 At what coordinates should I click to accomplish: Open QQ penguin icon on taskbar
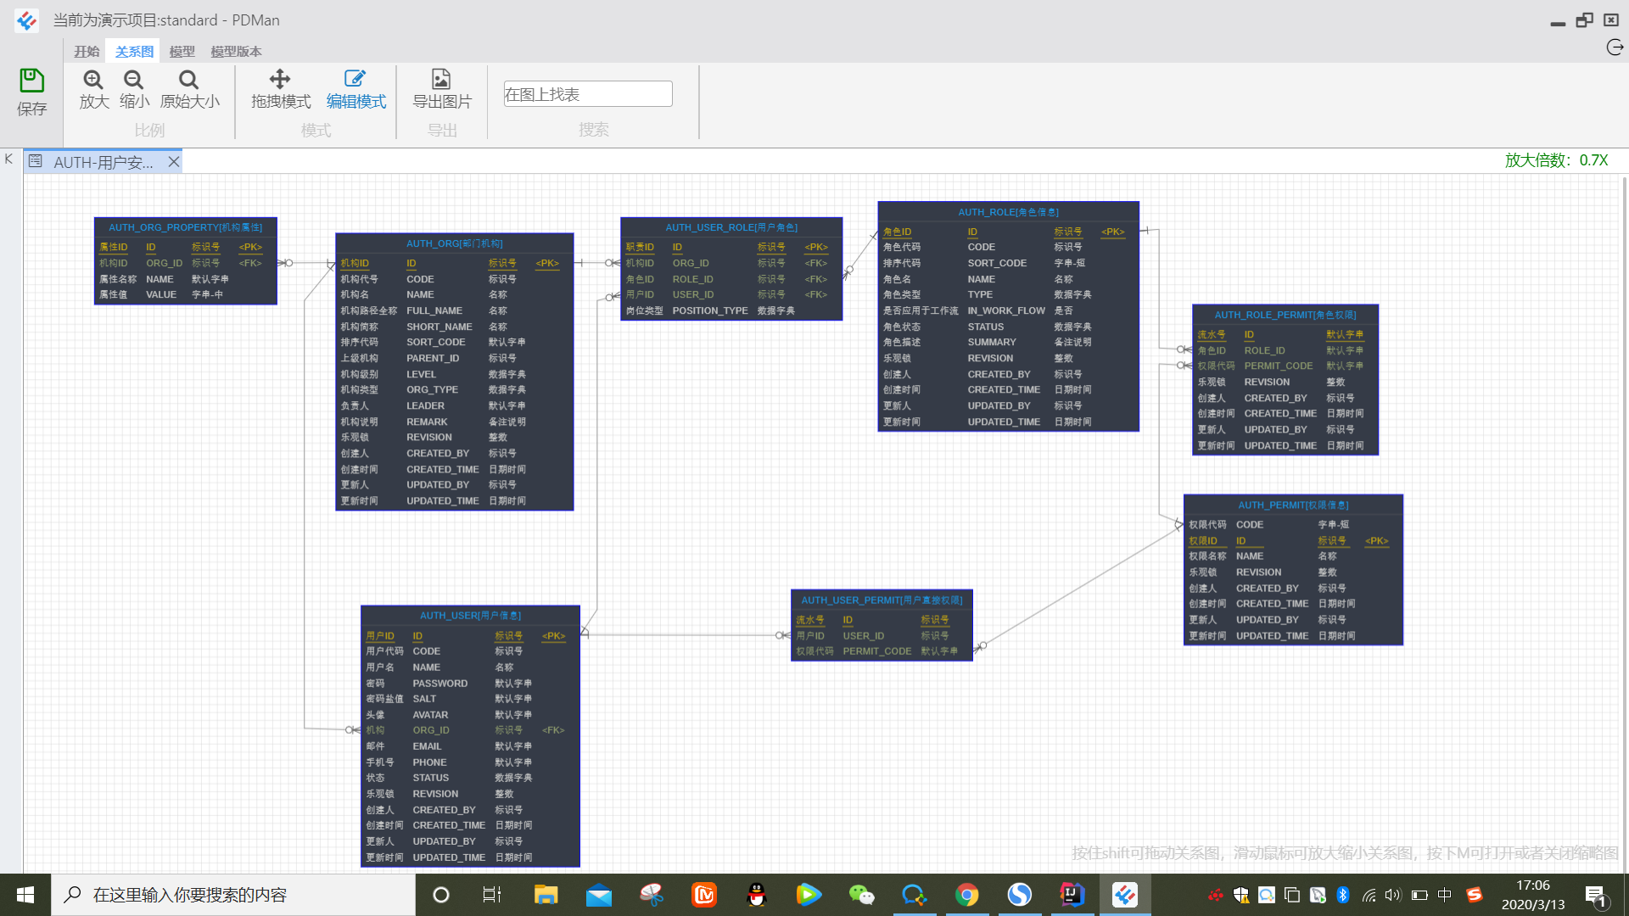(756, 895)
